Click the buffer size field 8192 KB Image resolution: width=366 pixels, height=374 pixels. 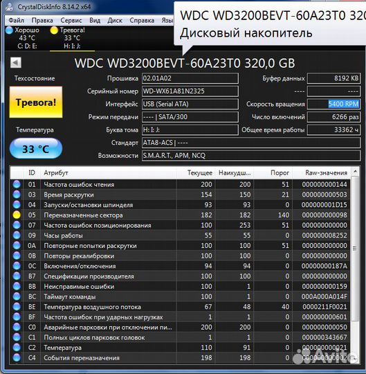pyautogui.click(x=333, y=78)
